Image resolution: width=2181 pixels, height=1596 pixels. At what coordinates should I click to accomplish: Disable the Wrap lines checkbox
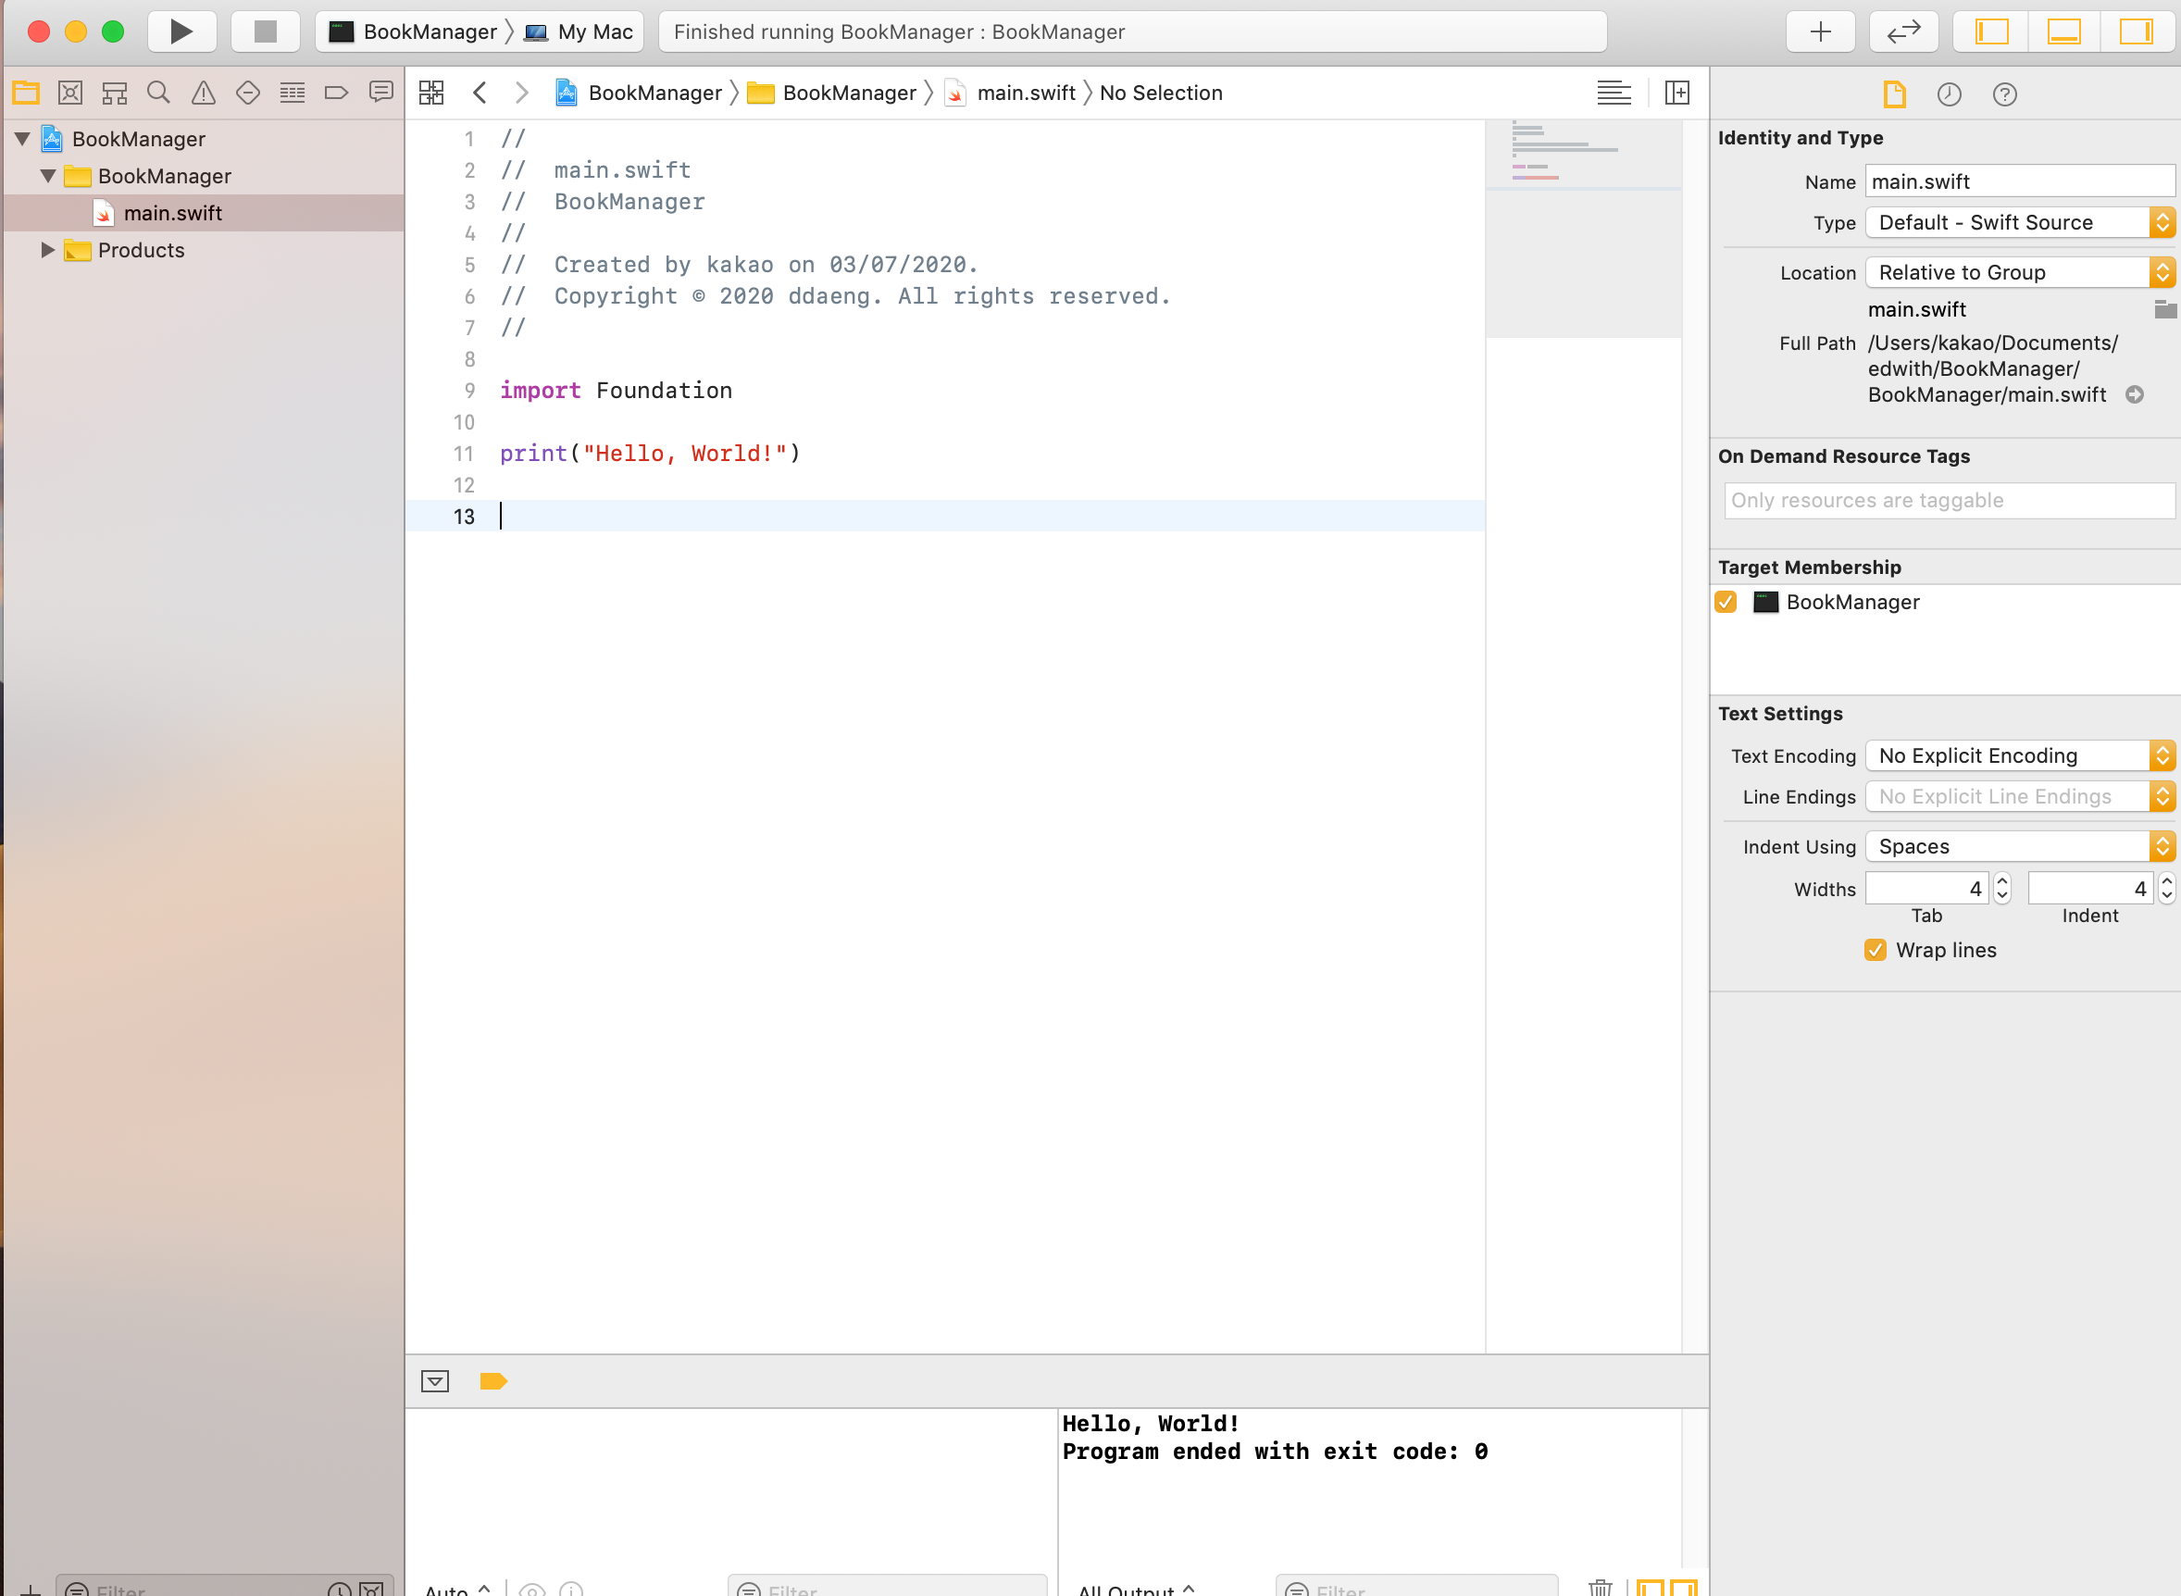(x=1875, y=950)
